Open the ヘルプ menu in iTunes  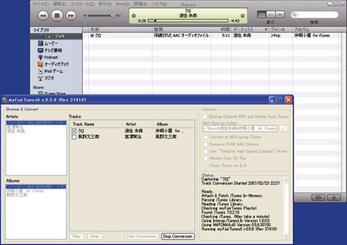click(x=159, y=4)
